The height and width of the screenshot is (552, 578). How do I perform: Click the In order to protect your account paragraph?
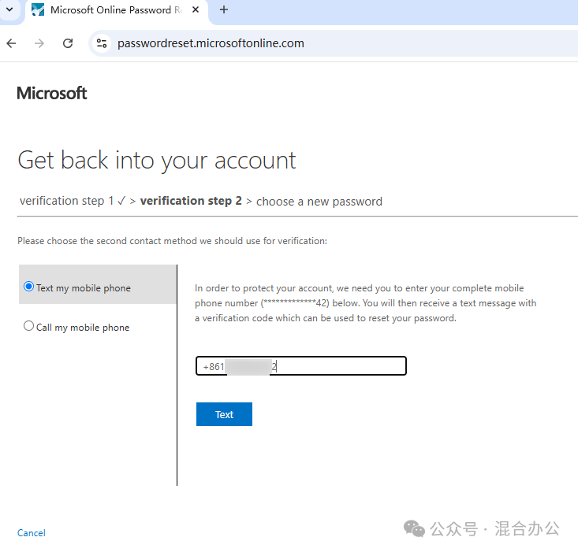click(366, 303)
